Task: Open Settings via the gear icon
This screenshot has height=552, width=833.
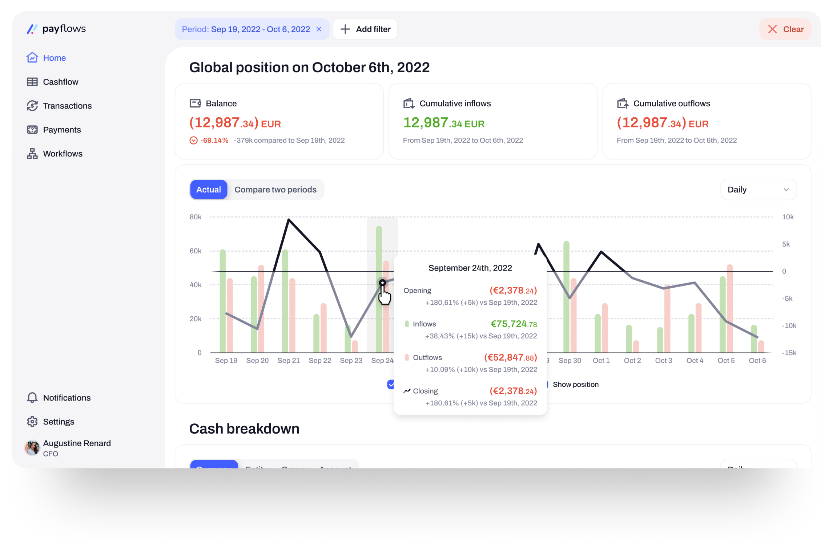Action: [32, 422]
